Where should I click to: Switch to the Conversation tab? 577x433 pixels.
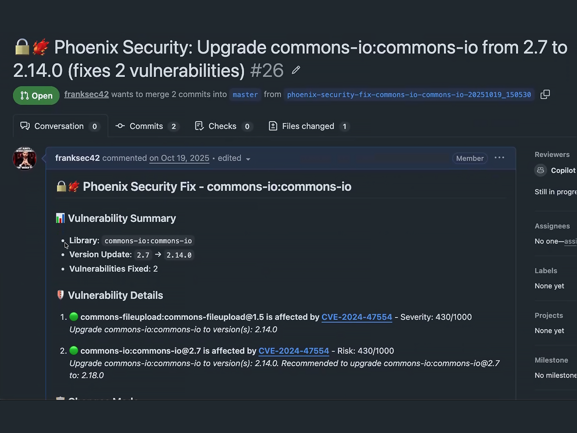(x=60, y=126)
